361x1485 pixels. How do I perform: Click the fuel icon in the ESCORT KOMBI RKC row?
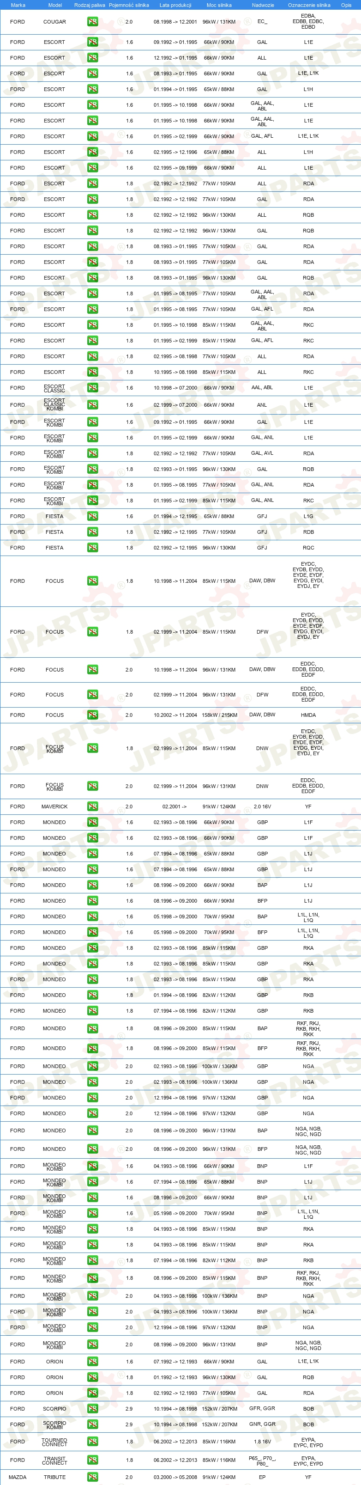coord(92,501)
